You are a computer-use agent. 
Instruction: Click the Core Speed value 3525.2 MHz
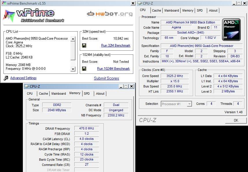175,76
